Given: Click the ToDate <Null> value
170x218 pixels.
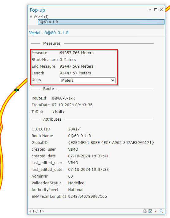Looking at the screenshot, I should [x=58, y=112].
